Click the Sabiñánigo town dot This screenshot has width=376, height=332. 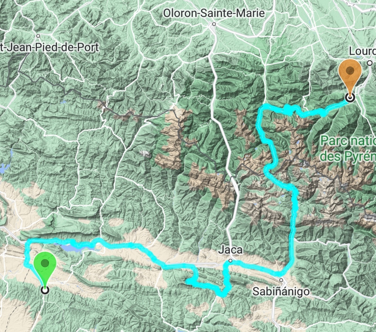[x=281, y=280]
